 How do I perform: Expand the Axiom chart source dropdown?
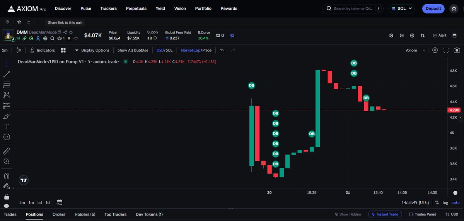click(416, 50)
